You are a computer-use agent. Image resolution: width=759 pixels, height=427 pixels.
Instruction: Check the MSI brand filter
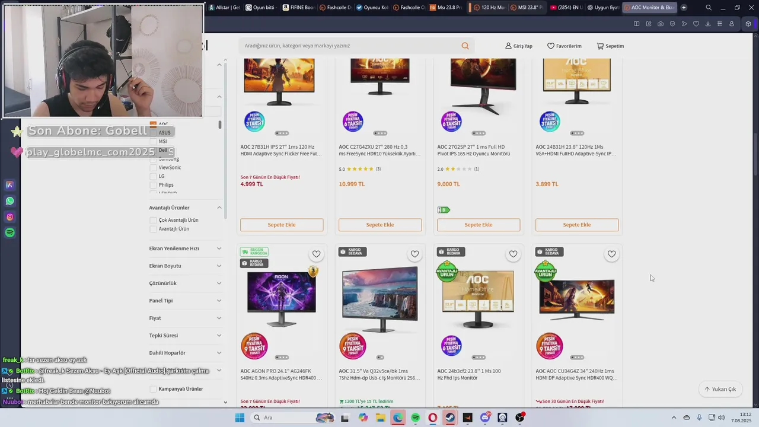click(x=153, y=142)
